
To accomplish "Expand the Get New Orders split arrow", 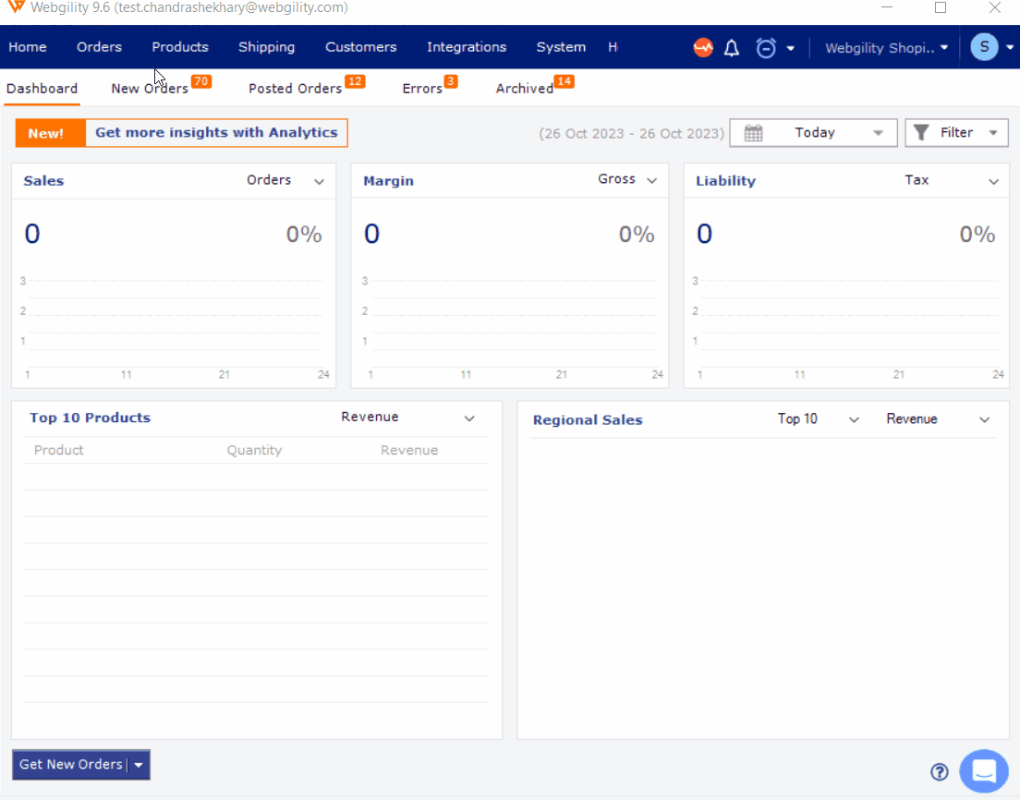I will (x=139, y=765).
